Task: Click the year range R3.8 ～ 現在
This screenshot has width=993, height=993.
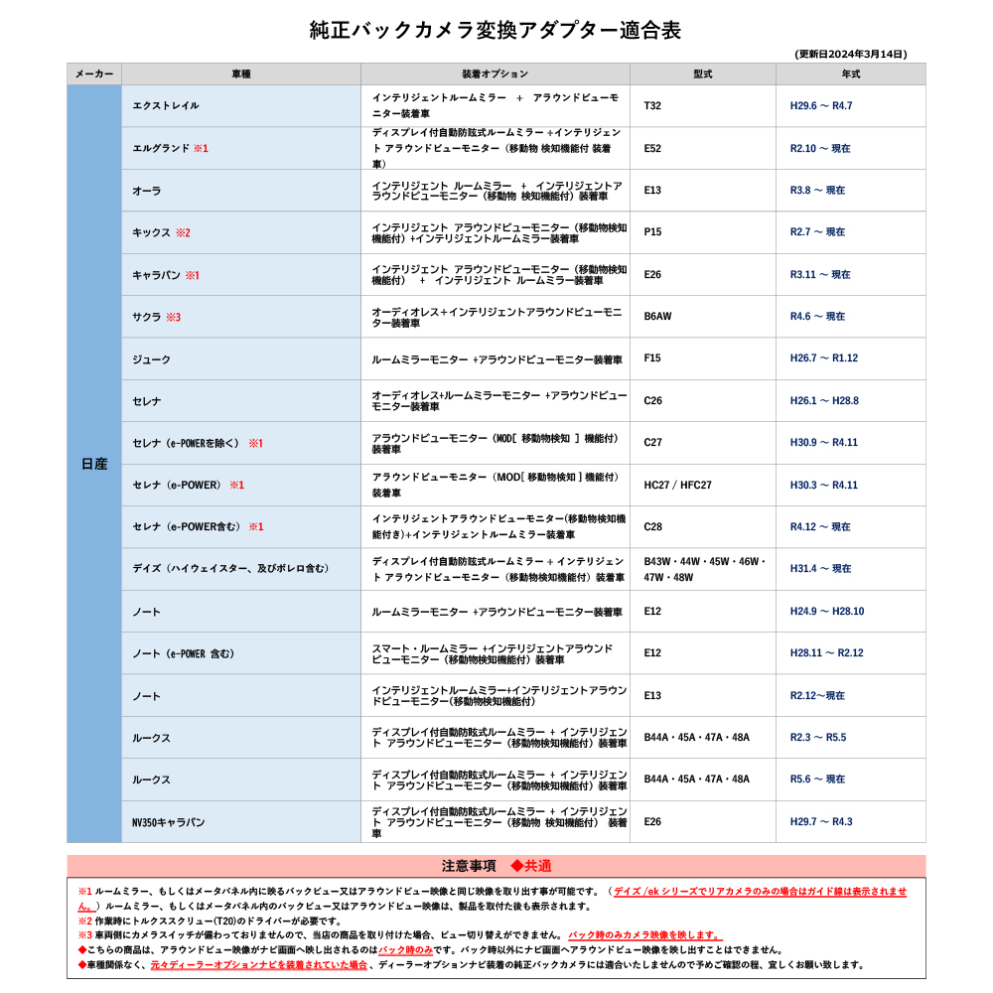Action: click(817, 190)
